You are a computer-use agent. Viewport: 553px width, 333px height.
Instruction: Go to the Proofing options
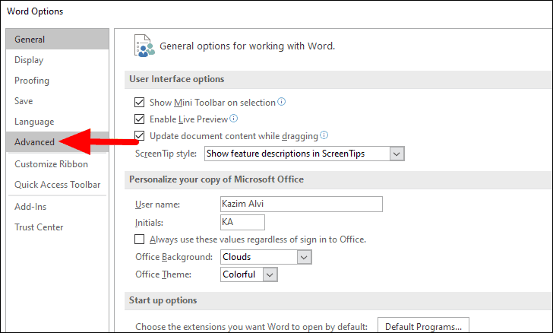58,81
